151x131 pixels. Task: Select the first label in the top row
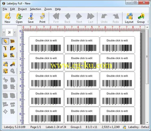(x=46, y=45)
